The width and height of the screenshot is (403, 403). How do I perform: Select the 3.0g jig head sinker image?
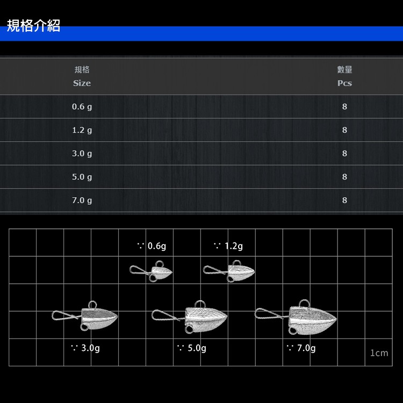click(86, 319)
